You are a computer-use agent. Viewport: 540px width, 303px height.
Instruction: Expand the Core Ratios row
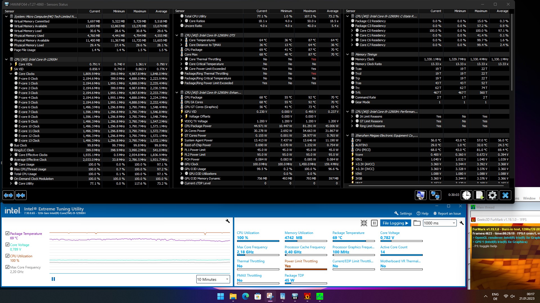point(181,21)
